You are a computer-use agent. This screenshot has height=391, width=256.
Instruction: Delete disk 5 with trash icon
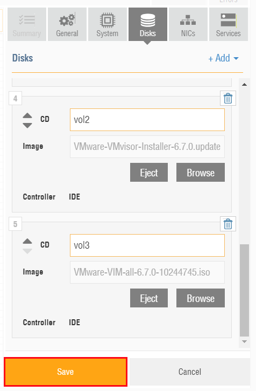(228, 224)
